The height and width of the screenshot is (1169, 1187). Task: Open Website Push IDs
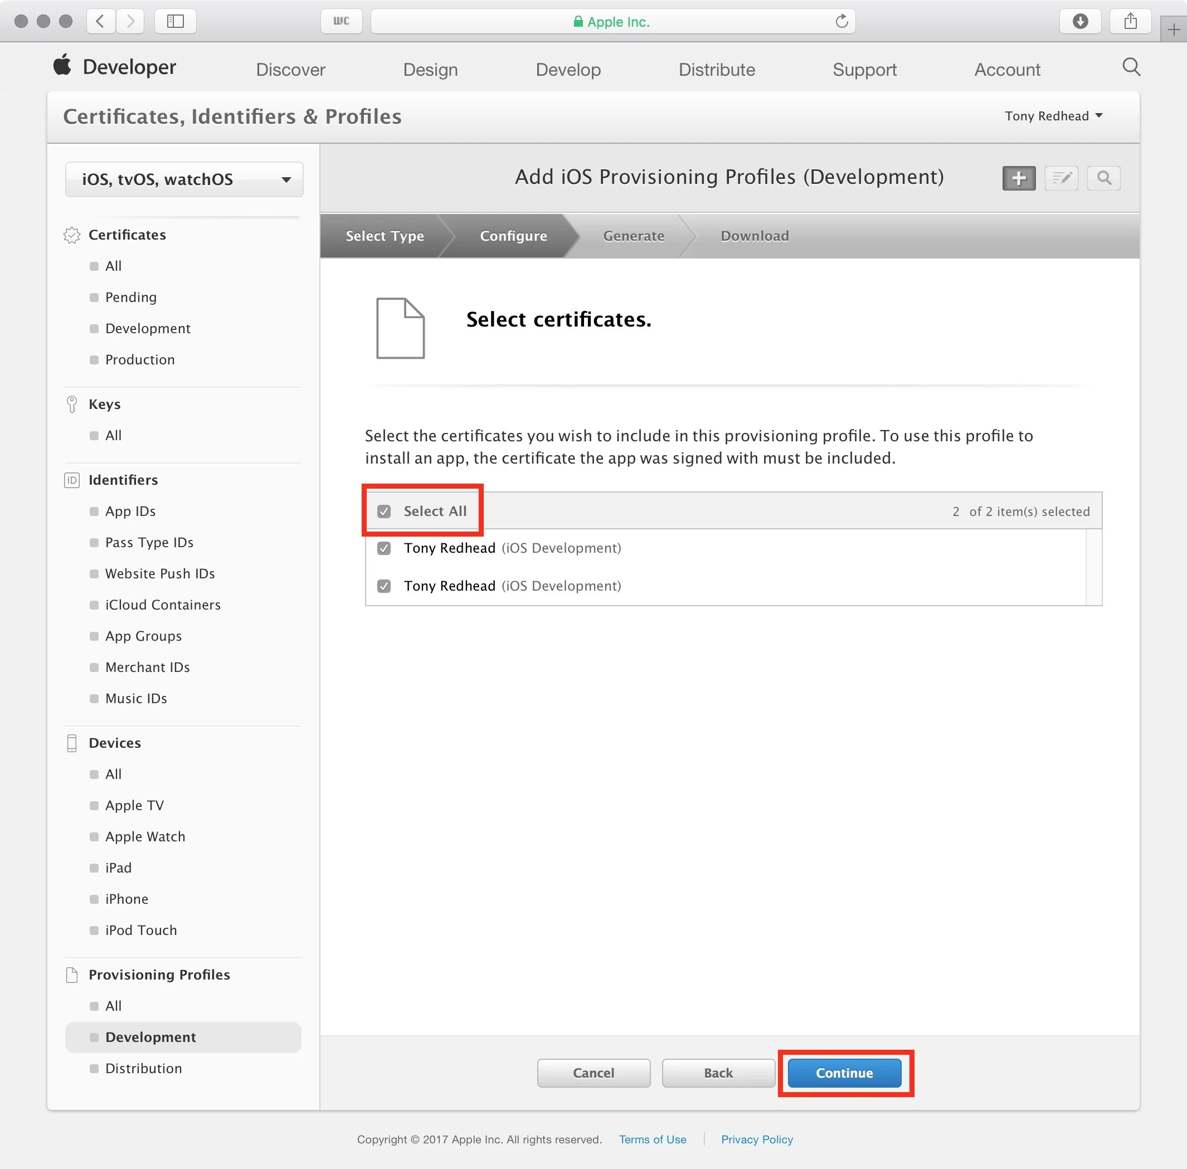159,573
